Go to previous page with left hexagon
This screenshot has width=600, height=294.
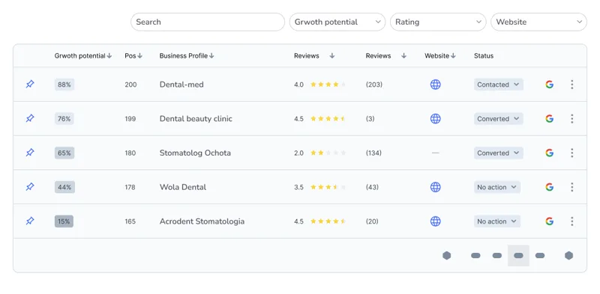(x=446, y=255)
